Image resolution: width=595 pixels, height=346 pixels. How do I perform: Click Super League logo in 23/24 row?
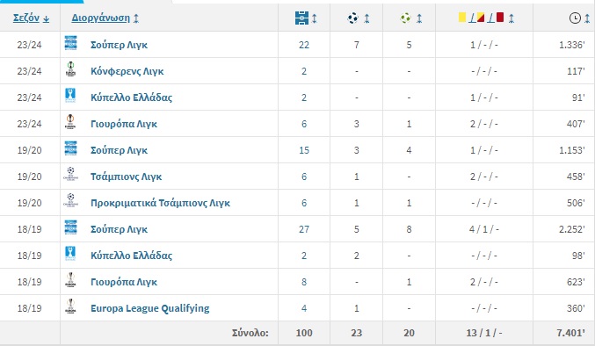[x=70, y=43]
